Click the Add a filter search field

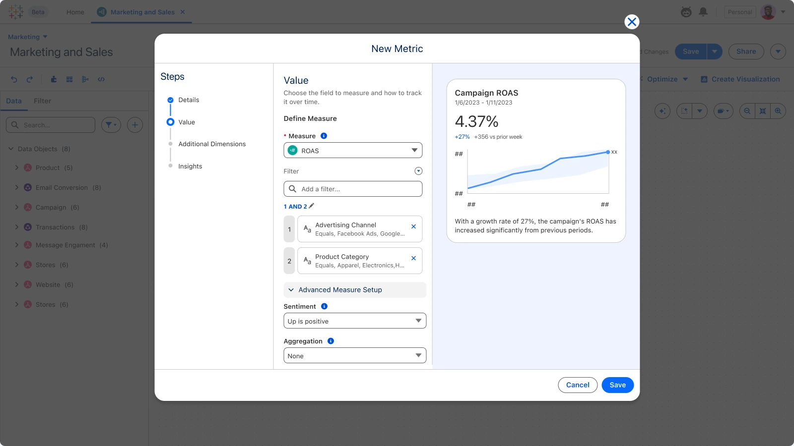click(353, 189)
